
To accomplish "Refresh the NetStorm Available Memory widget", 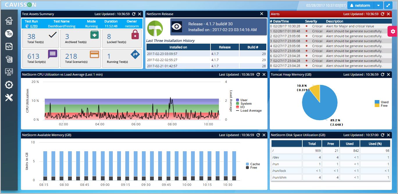I will tap(258, 135).
